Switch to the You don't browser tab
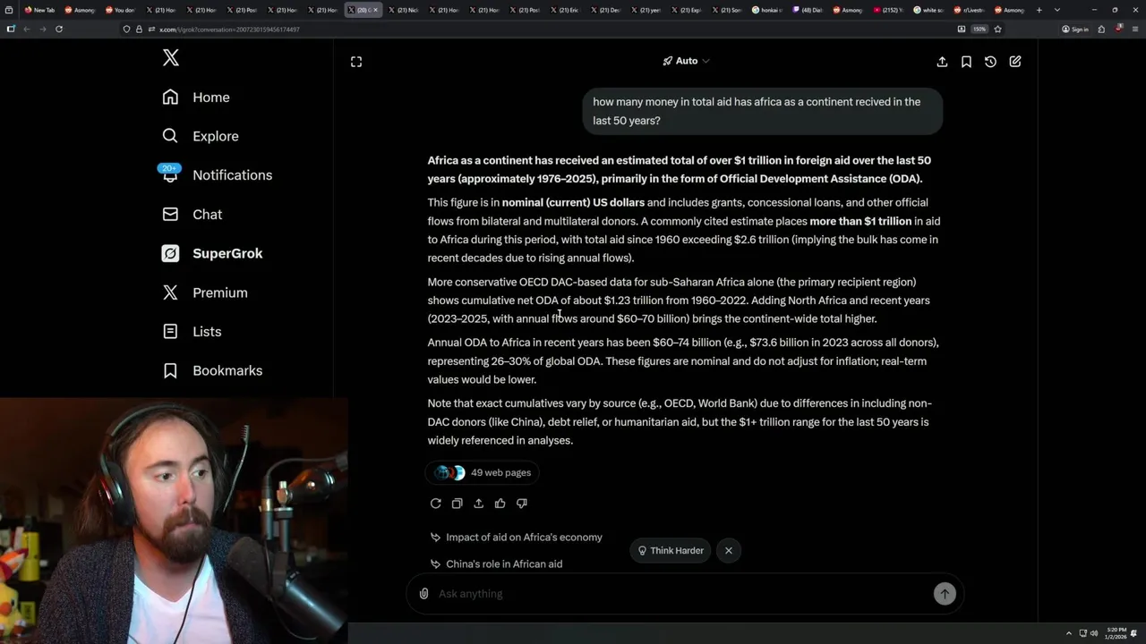Image resolution: width=1146 pixels, height=644 pixels. pyautogui.click(x=120, y=10)
